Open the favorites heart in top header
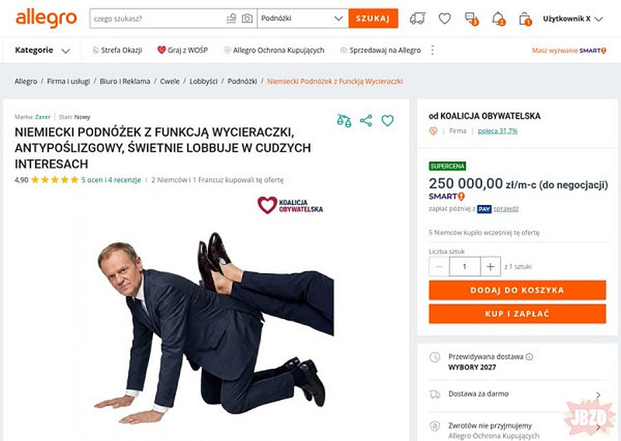The height and width of the screenshot is (441, 621). tap(445, 18)
